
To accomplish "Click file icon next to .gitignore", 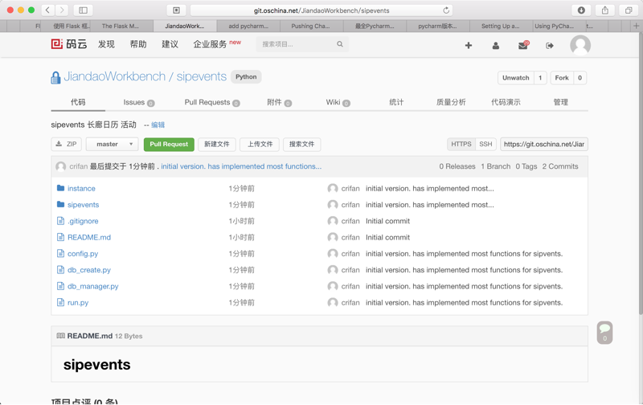I will coord(60,220).
